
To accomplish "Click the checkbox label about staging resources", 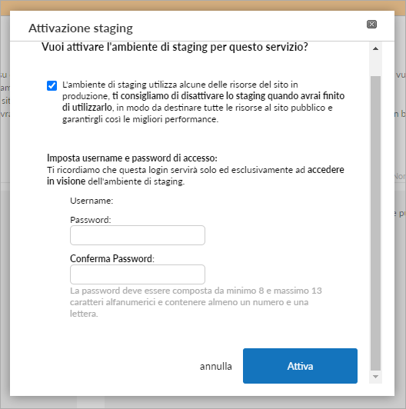I will 203,102.
